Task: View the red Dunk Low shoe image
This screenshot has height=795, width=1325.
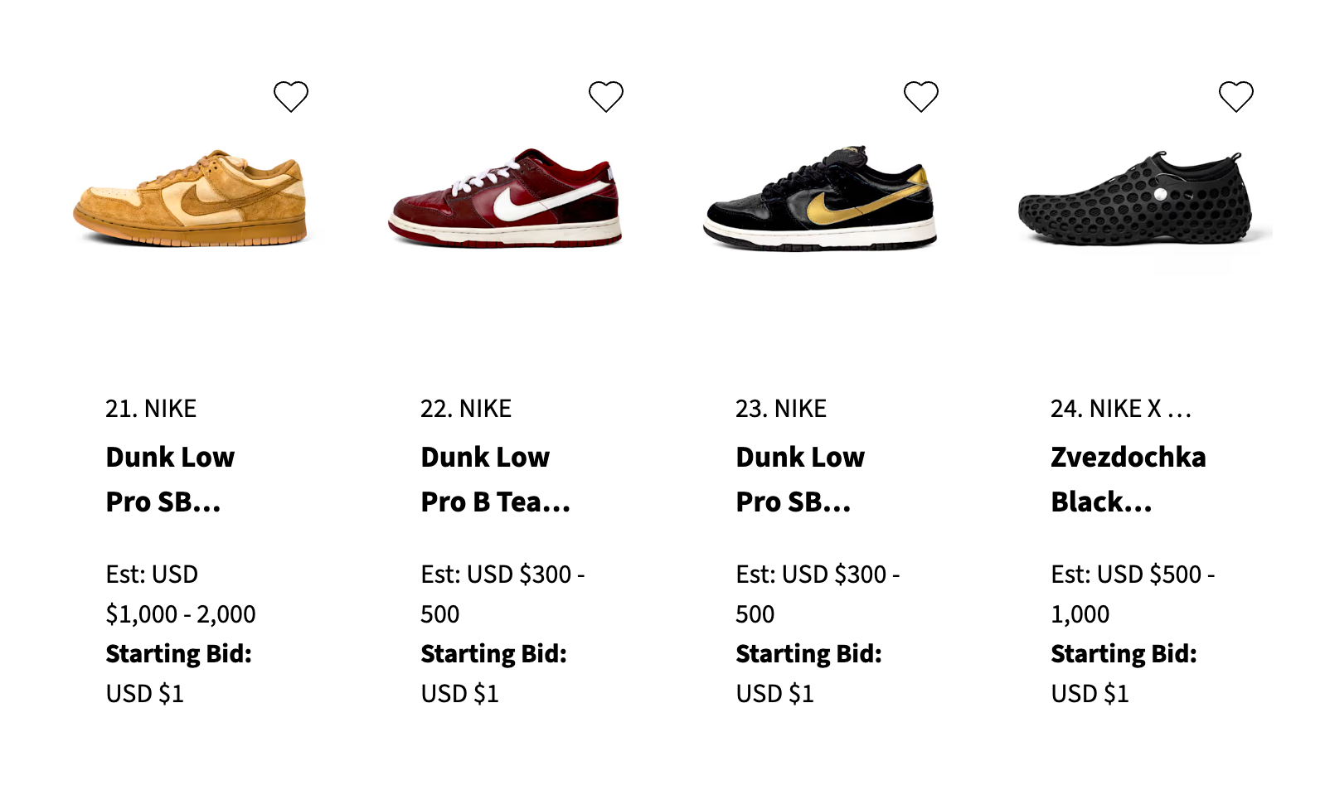Action: pyautogui.click(x=504, y=200)
